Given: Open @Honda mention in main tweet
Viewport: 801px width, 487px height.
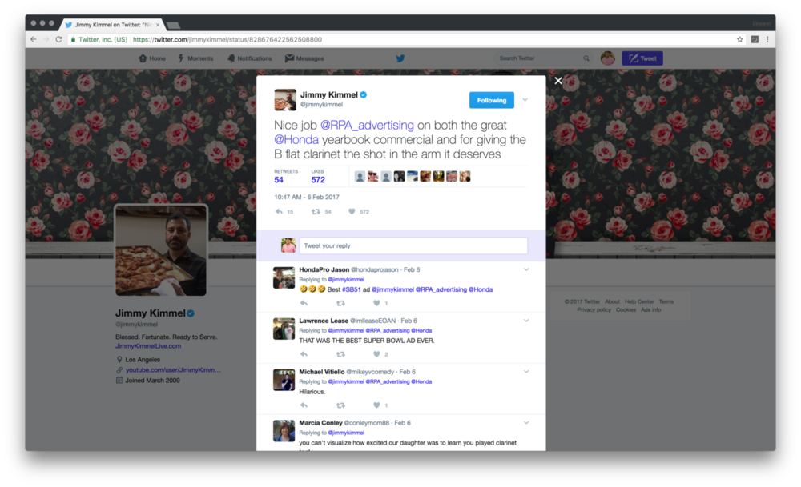Looking at the screenshot, I should (x=296, y=139).
